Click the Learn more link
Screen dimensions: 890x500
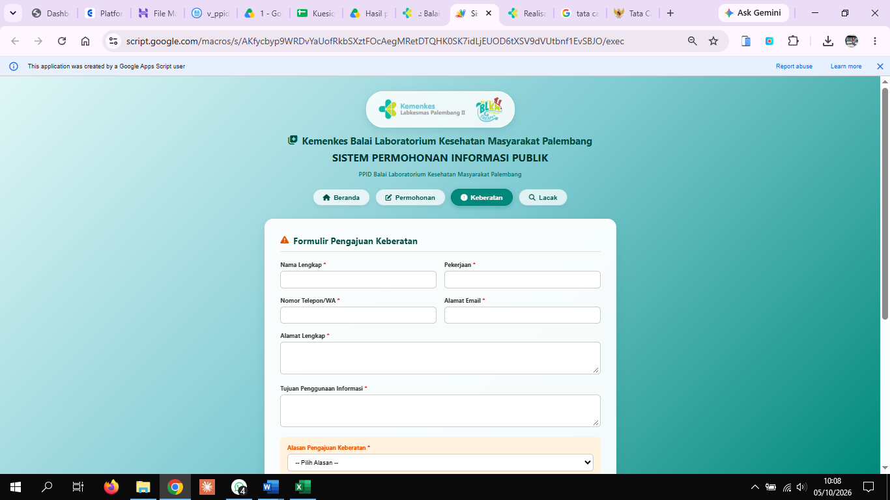[x=846, y=66]
